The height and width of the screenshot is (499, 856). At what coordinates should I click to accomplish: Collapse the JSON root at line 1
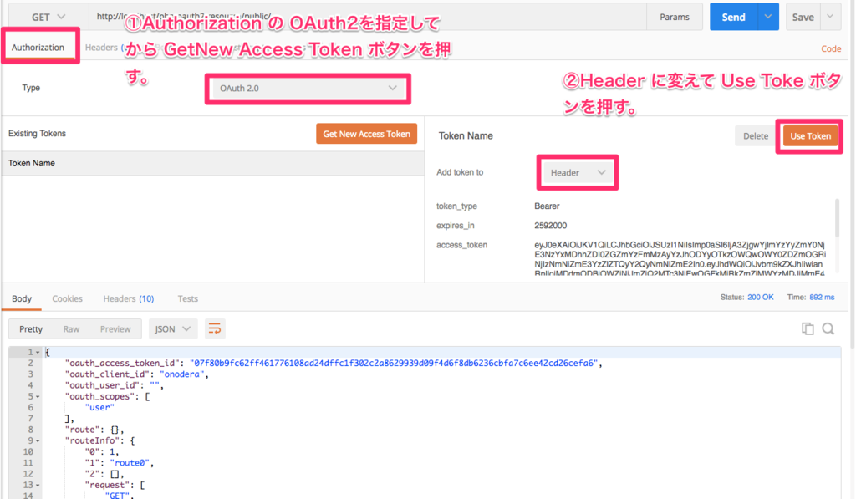[38, 353]
